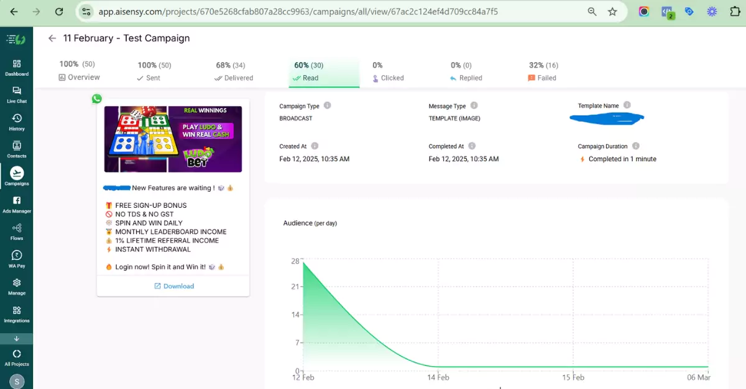
Task: Open WA Pay in the sidebar
Action: (17, 259)
